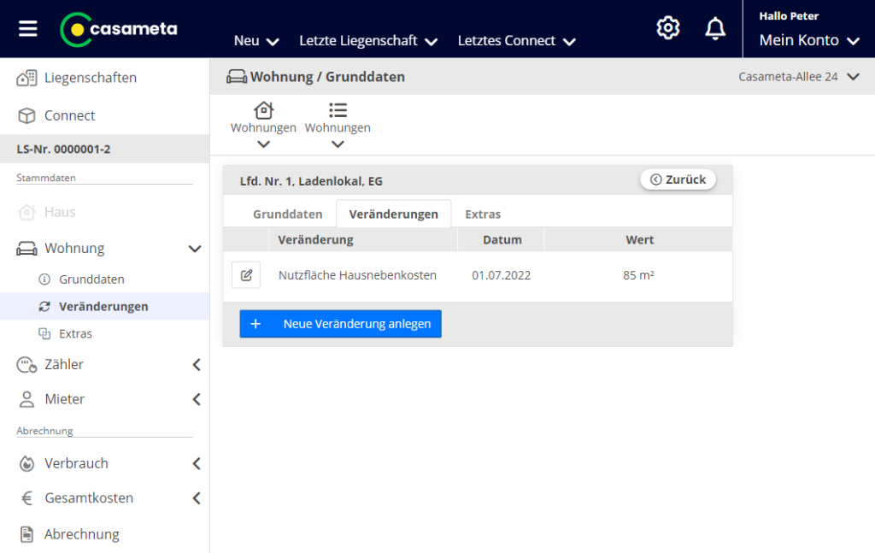Expand the Gesamtkosten sidebar section

coord(197,498)
